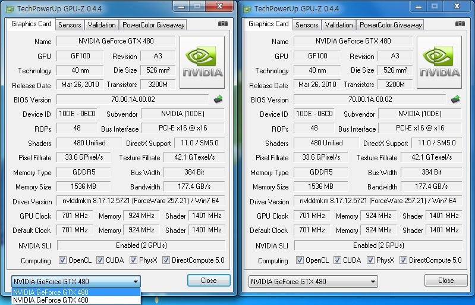This screenshot has height=305, width=475.
Task: Open PowerColor Giveaway tab in right window
Action: click(391, 25)
